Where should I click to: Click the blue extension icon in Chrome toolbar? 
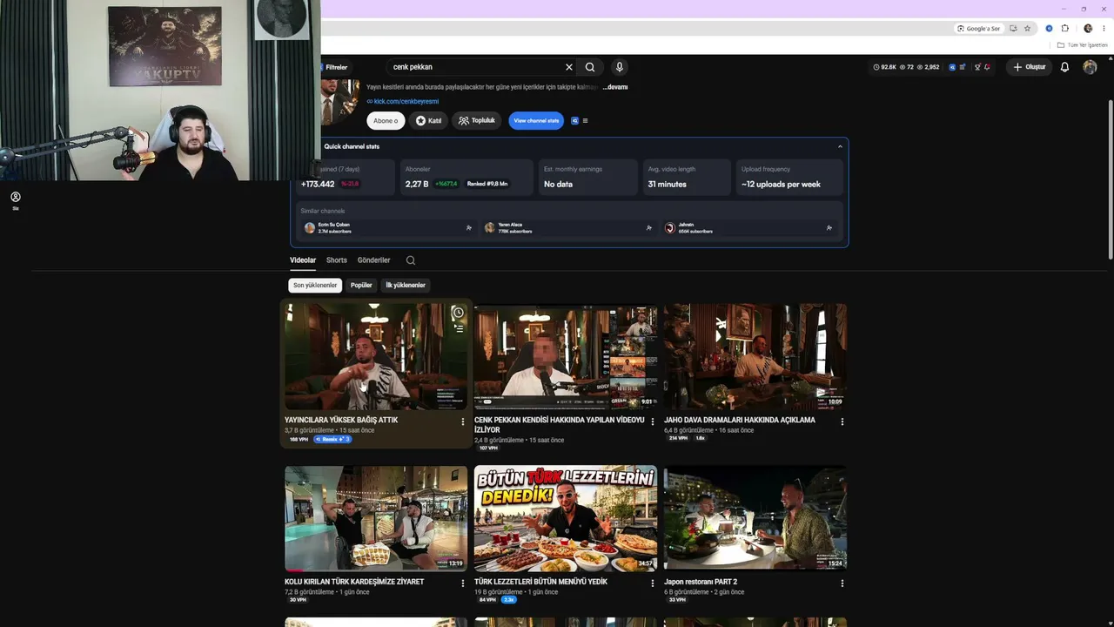coord(1049,29)
